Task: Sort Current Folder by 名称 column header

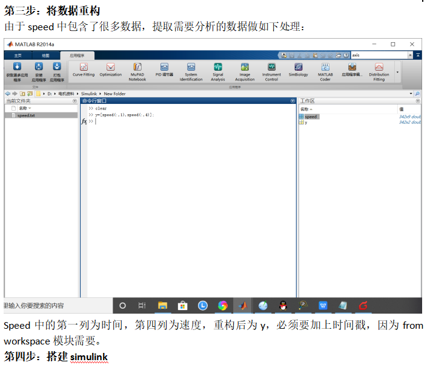Action: click(25, 108)
